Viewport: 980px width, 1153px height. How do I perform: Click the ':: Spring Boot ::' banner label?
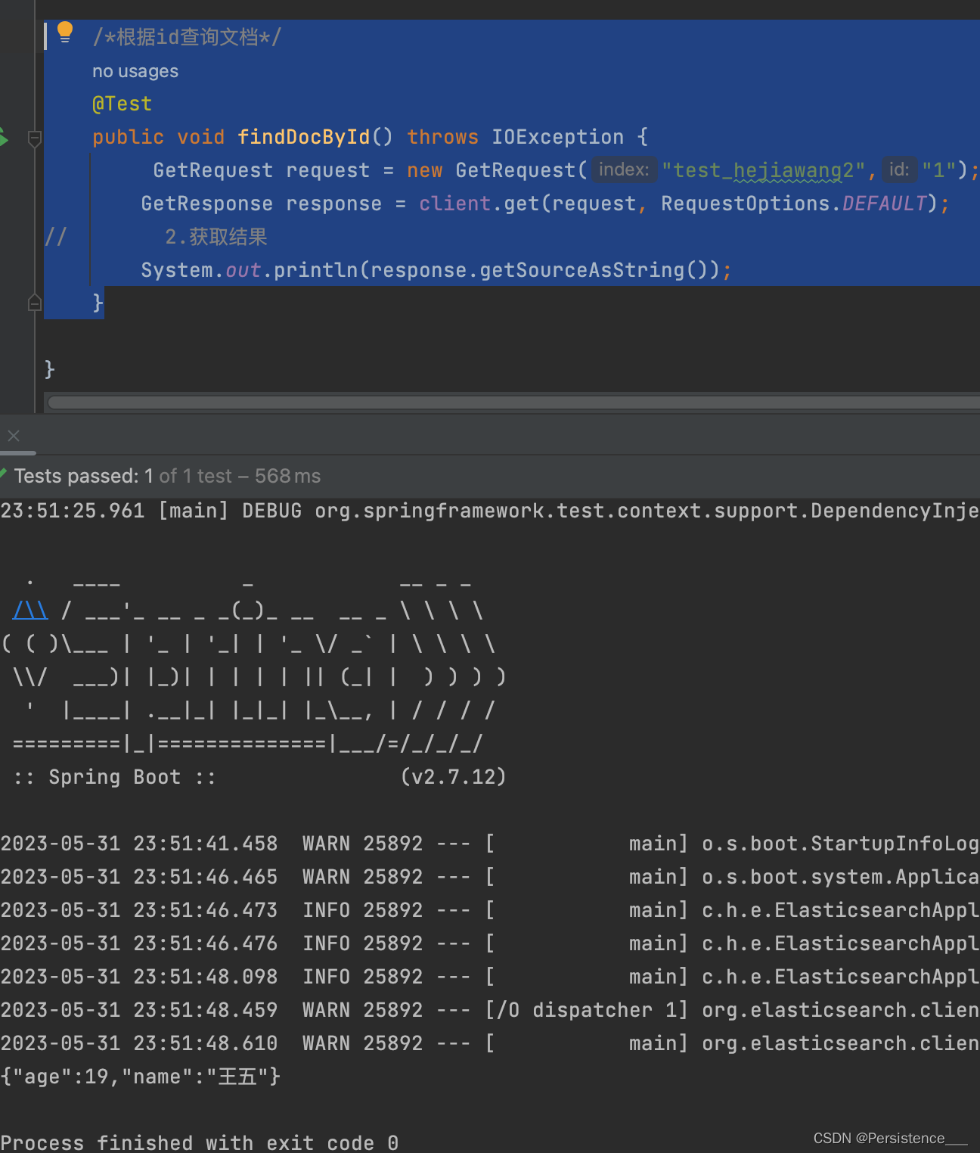114,777
